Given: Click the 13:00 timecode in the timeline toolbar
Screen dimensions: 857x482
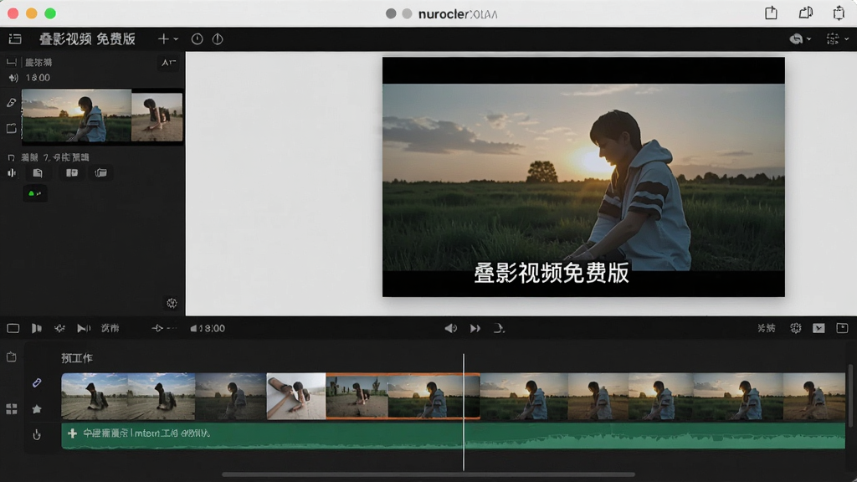Looking at the screenshot, I should click(208, 328).
